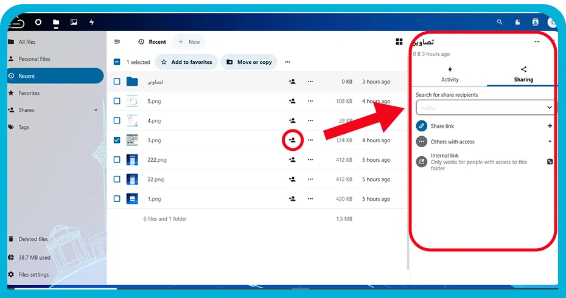Uncheck the 3.png checkbox

117,140
